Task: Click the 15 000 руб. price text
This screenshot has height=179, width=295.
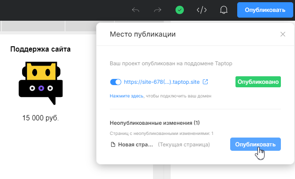Action: tap(41, 118)
